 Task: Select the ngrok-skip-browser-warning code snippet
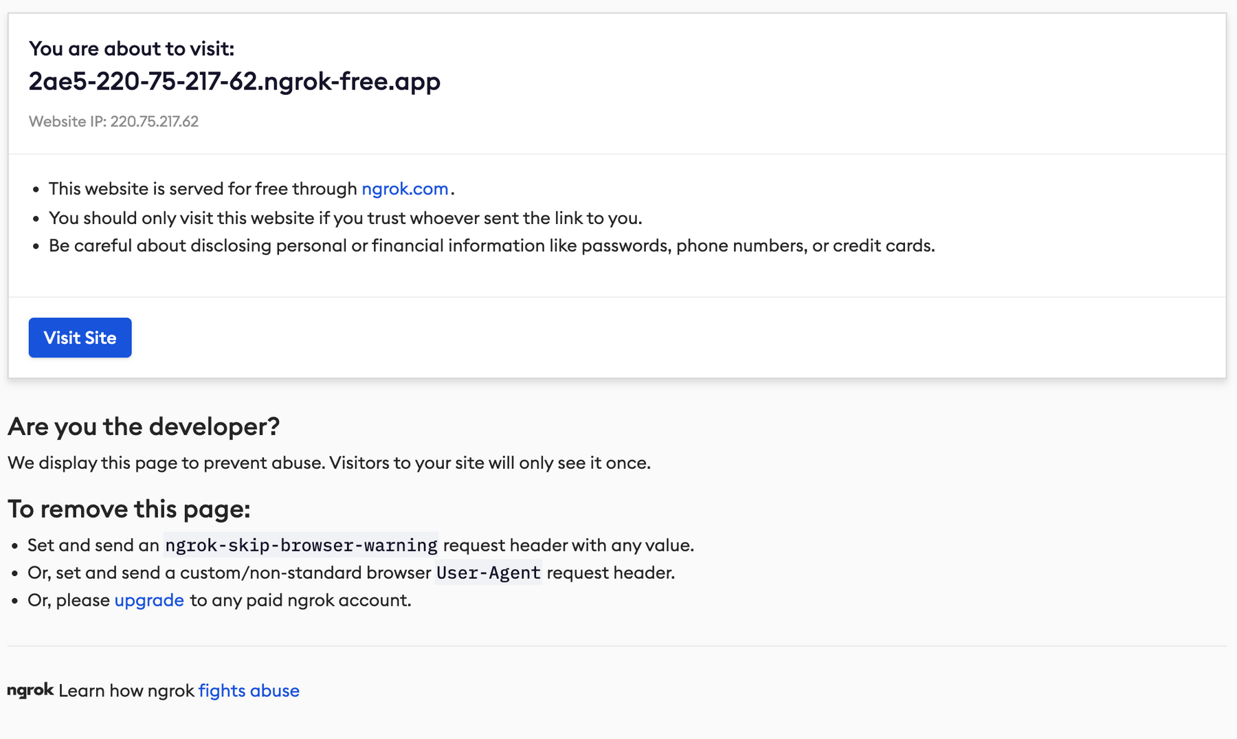[x=301, y=545]
